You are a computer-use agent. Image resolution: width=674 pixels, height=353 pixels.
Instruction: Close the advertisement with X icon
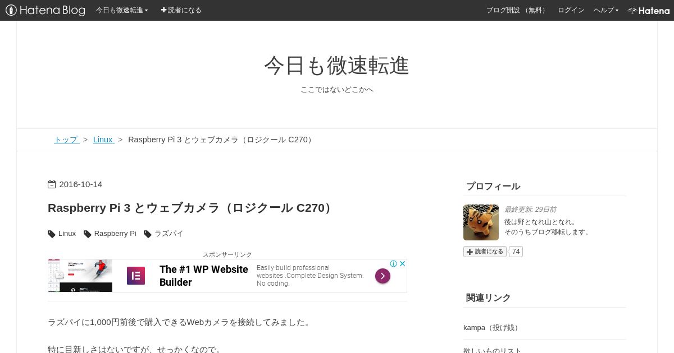(402, 263)
